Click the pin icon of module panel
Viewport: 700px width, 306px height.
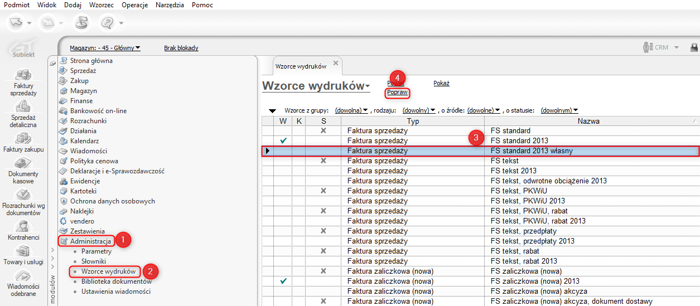point(53,64)
